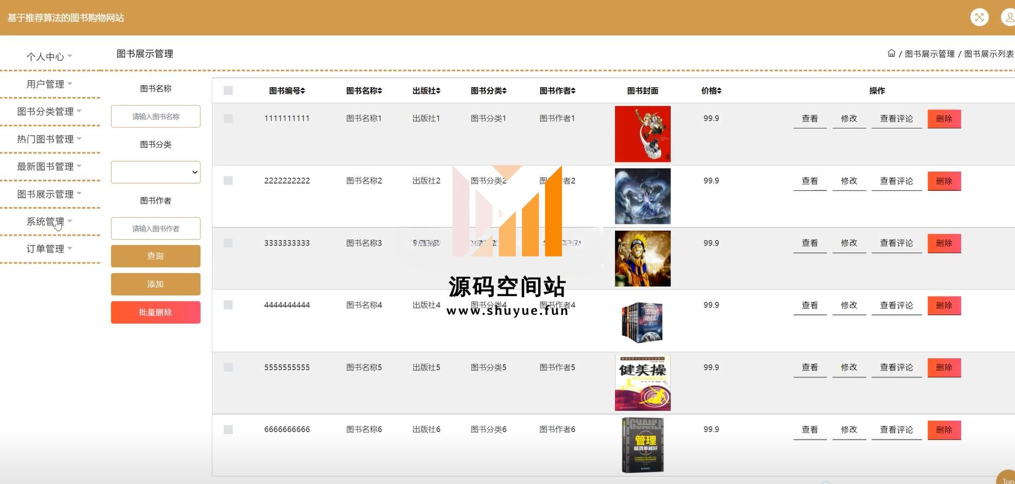Edit 图书名称4 via 修改

(849, 305)
